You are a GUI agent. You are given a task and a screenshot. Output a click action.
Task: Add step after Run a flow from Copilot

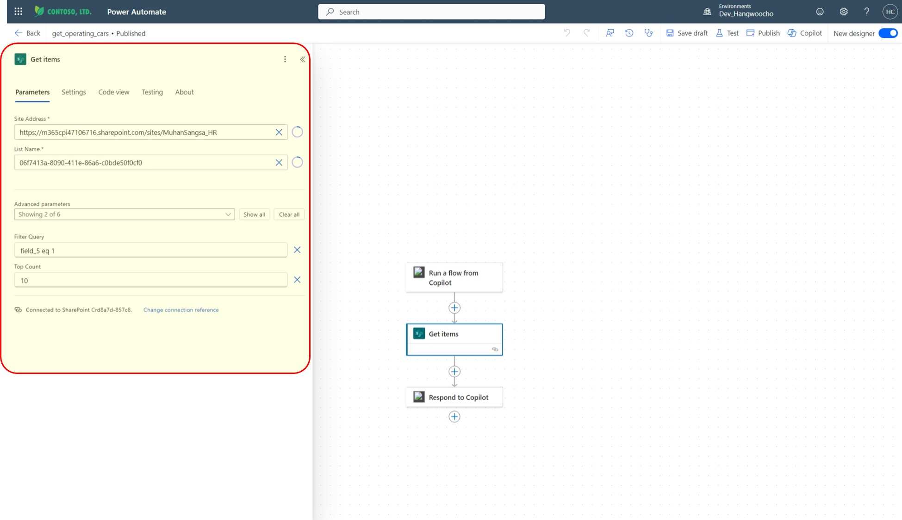coord(454,308)
